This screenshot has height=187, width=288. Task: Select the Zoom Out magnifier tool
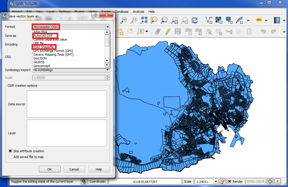tap(124, 20)
